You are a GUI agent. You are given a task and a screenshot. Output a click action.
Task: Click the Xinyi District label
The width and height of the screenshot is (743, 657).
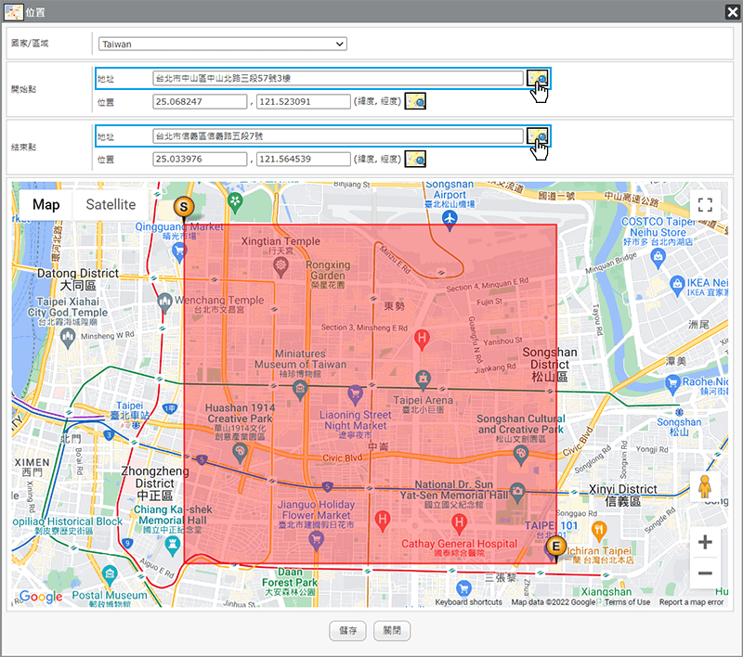[x=622, y=496]
